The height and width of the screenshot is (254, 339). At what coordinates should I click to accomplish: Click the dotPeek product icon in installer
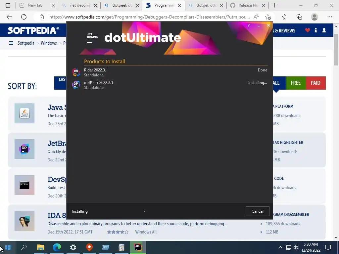tap(76, 85)
